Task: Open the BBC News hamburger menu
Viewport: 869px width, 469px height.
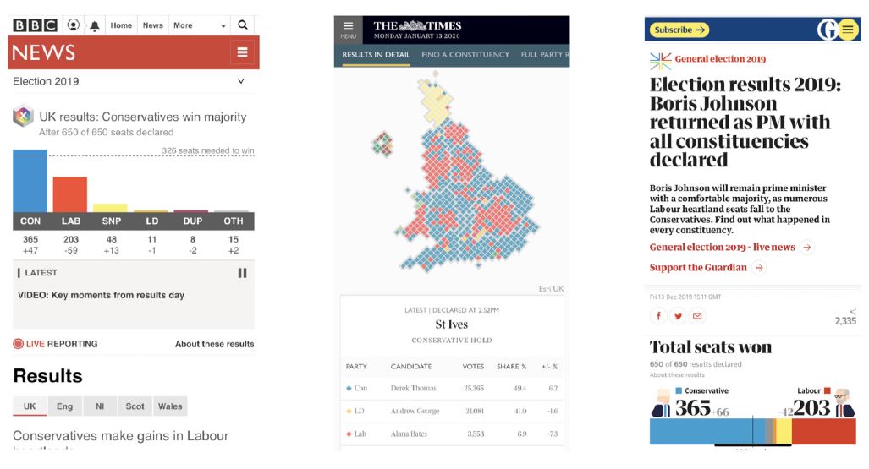Action: 243,52
